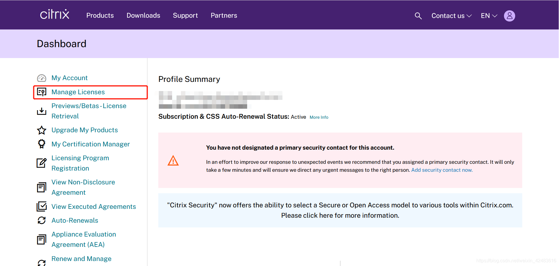
Task: Click the View Executed Agreements checkbox icon
Action: [41, 206]
